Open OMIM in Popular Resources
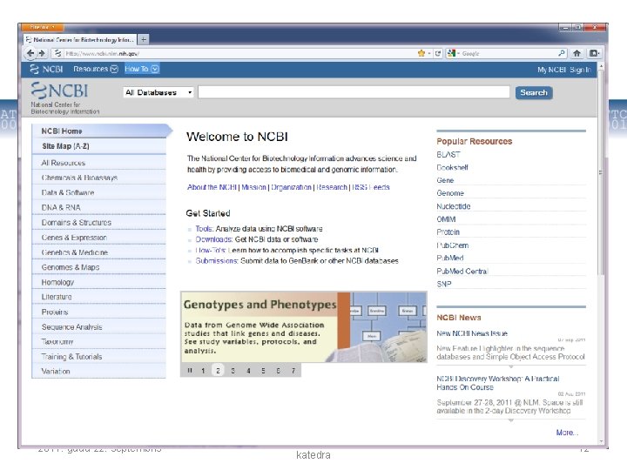 (x=446, y=219)
